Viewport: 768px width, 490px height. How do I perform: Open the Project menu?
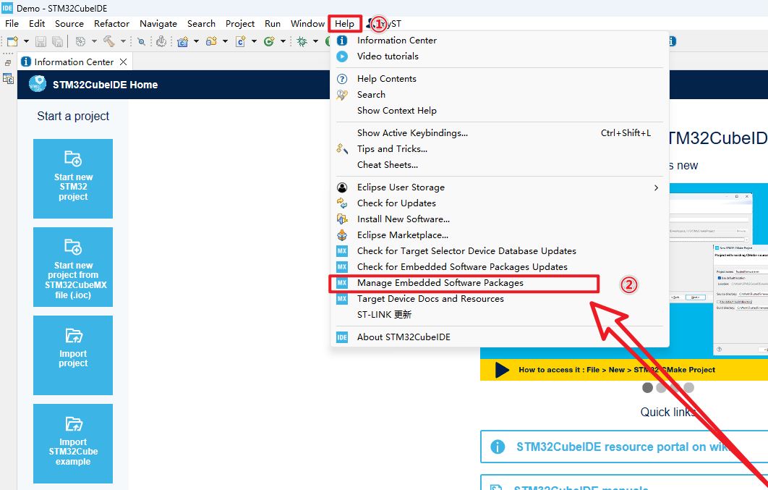pyautogui.click(x=240, y=23)
